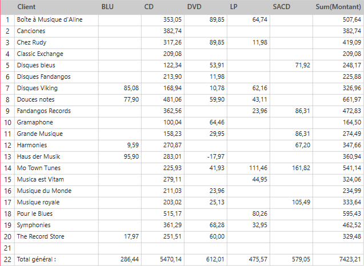
Task: Select row number 14 header
Action: point(7,168)
